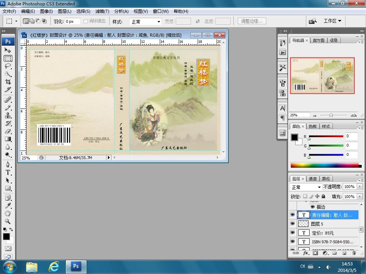This screenshot has height=274, width=366.
Task: Open the 文件(F) menu
Action: point(9,11)
